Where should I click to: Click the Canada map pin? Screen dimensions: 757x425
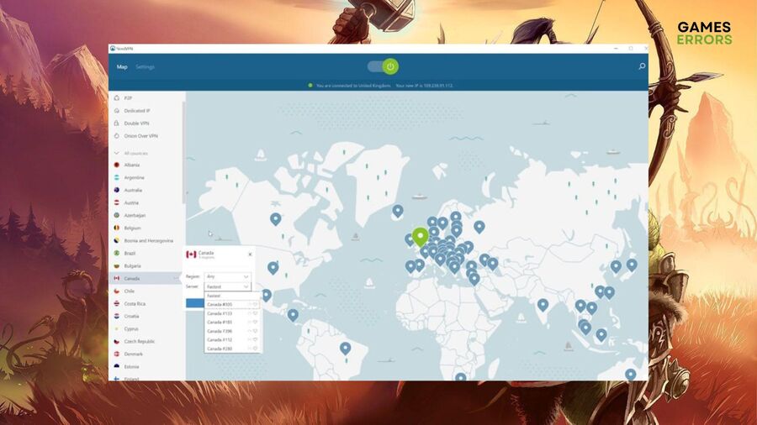point(275,218)
